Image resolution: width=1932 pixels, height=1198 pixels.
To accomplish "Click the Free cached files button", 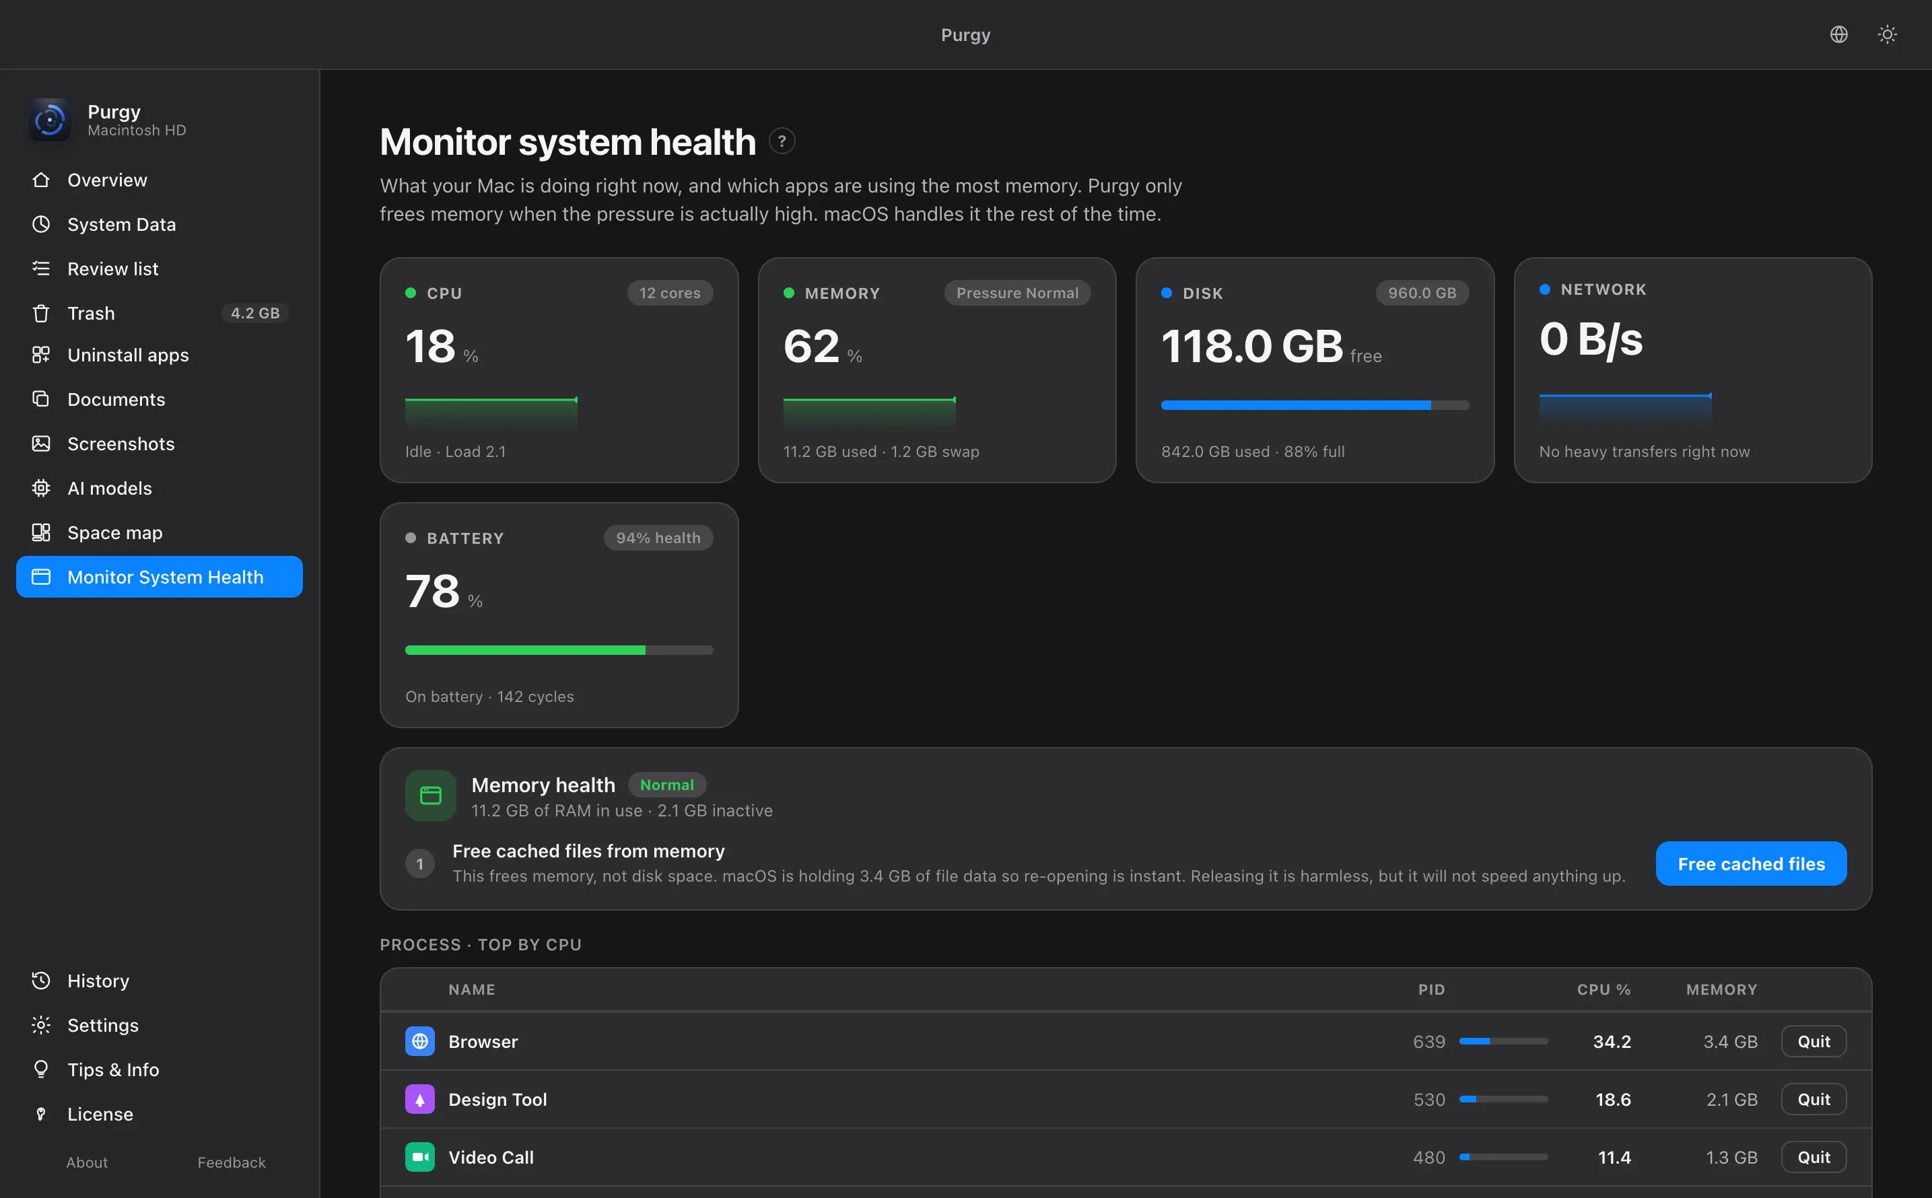I will click(1752, 864).
